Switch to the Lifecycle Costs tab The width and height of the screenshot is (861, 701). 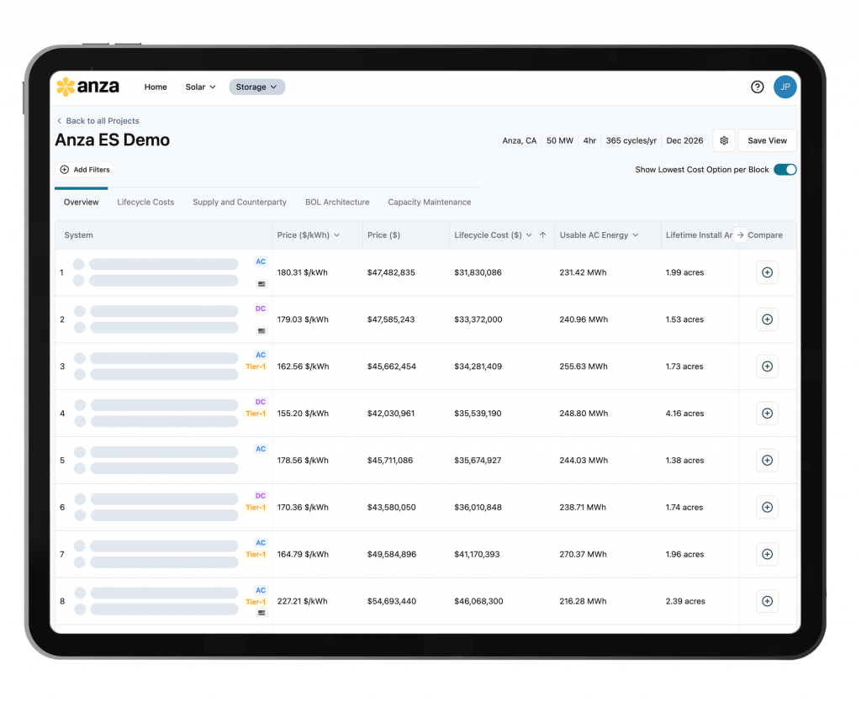(145, 203)
